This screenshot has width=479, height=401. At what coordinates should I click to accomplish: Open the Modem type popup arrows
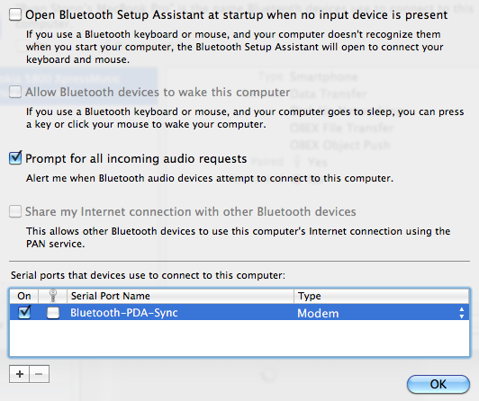point(462,313)
